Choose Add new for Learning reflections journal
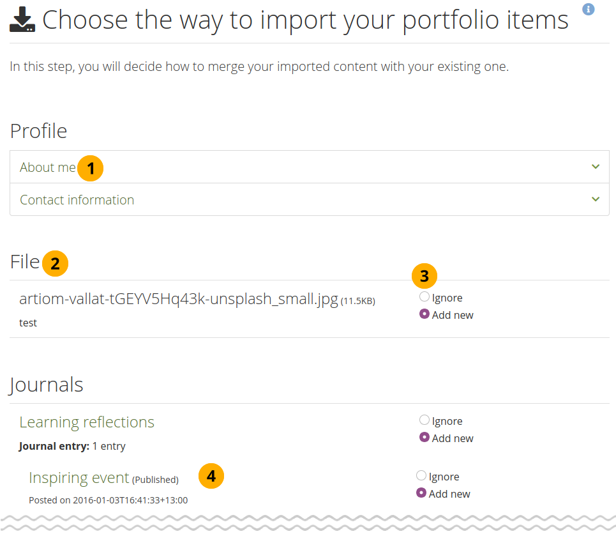The image size is (616, 536). point(424,438)
